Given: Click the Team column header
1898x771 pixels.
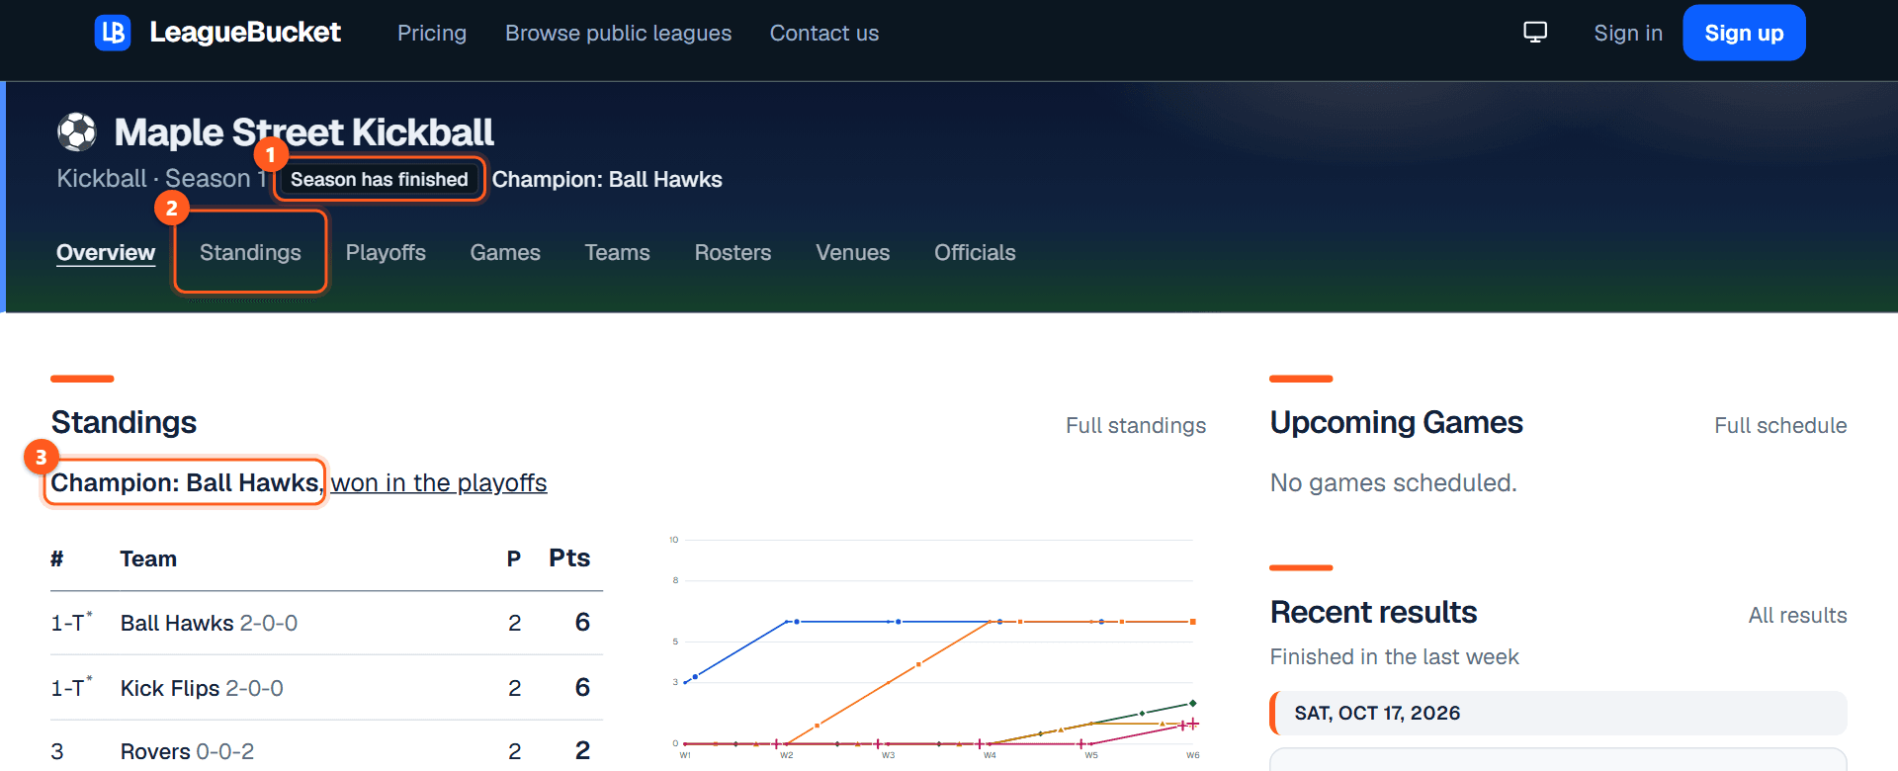Looking at the screenshot, I should point(148,558).
